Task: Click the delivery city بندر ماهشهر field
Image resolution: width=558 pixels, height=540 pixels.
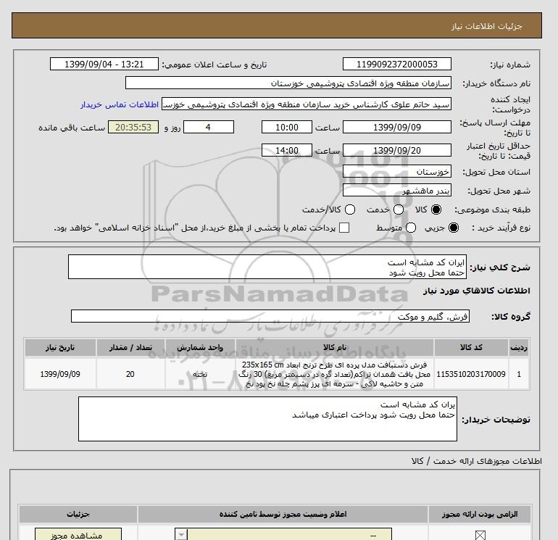Action: 397,190
